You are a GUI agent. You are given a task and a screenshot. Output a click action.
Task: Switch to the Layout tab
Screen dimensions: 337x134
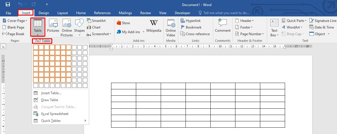coord(63,13)
